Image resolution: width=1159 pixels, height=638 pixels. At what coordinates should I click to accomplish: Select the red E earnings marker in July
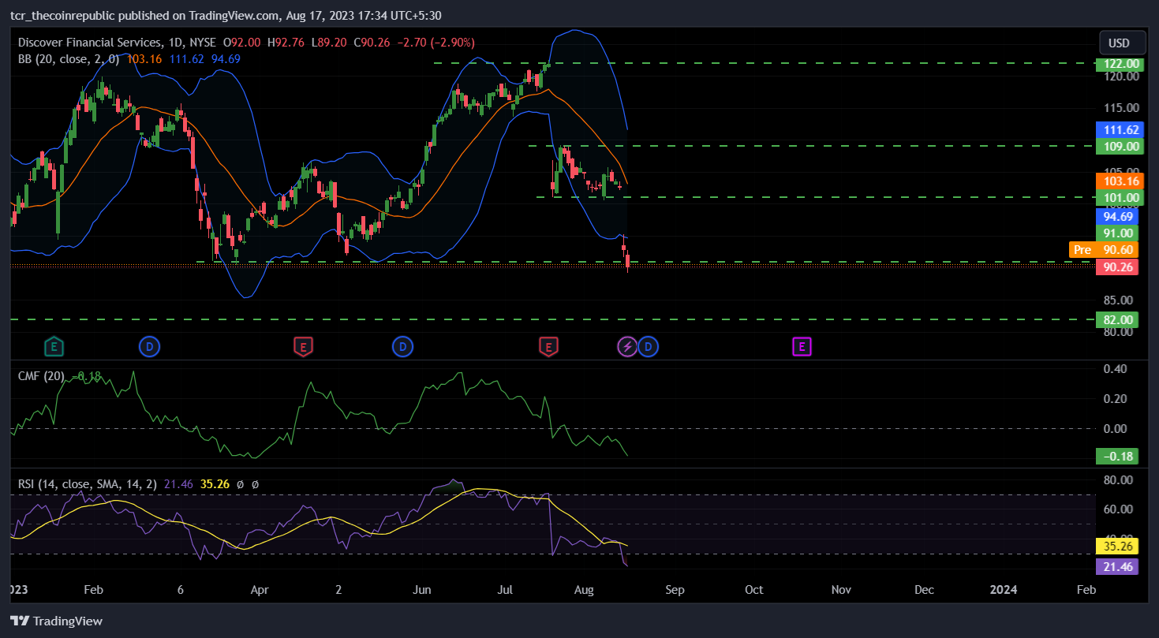click(548, 345)
